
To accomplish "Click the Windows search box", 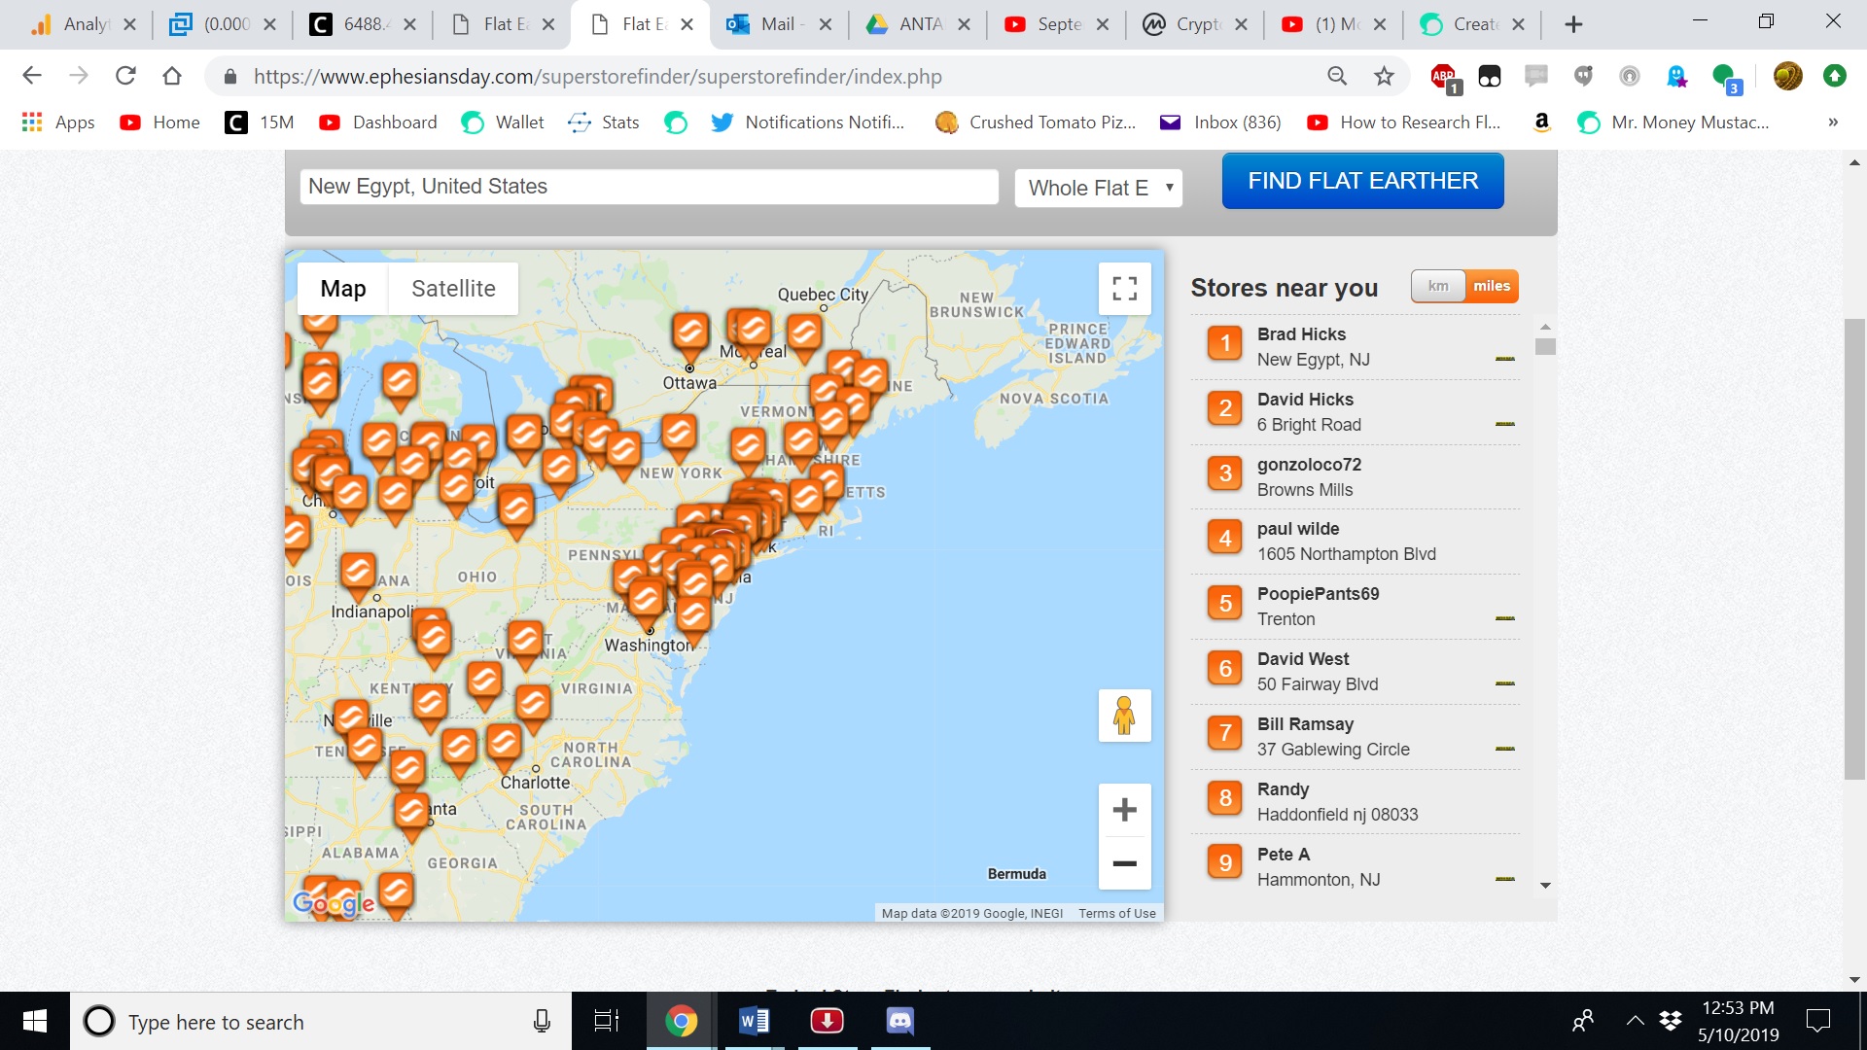I will [x=321, y=1021].
